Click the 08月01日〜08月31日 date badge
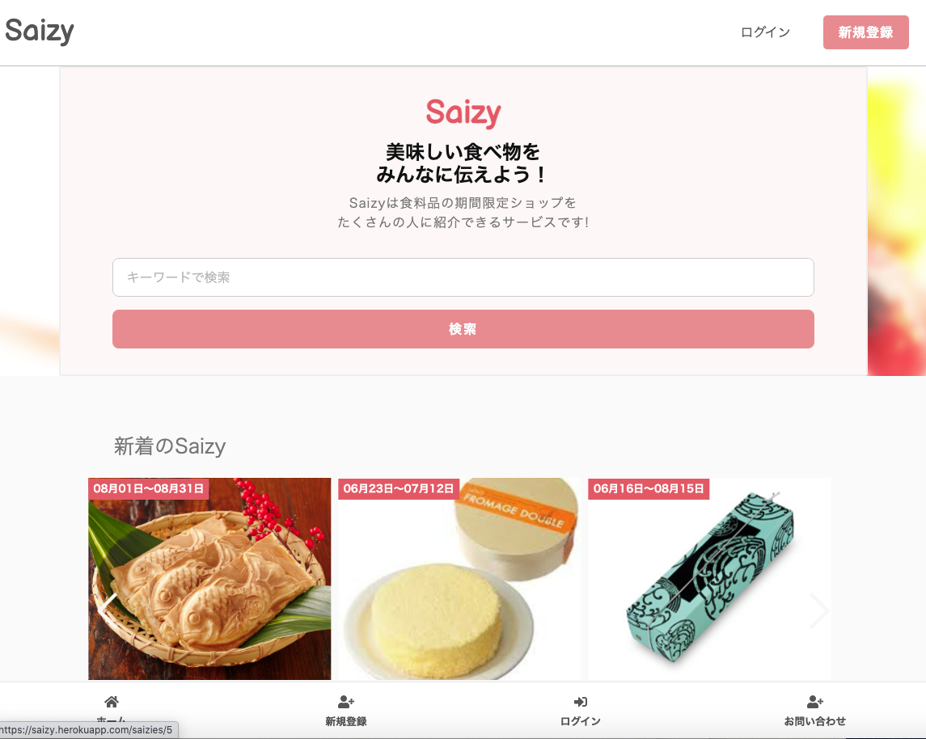The width and height of the screenshot is (926, 739). point(149,488)
